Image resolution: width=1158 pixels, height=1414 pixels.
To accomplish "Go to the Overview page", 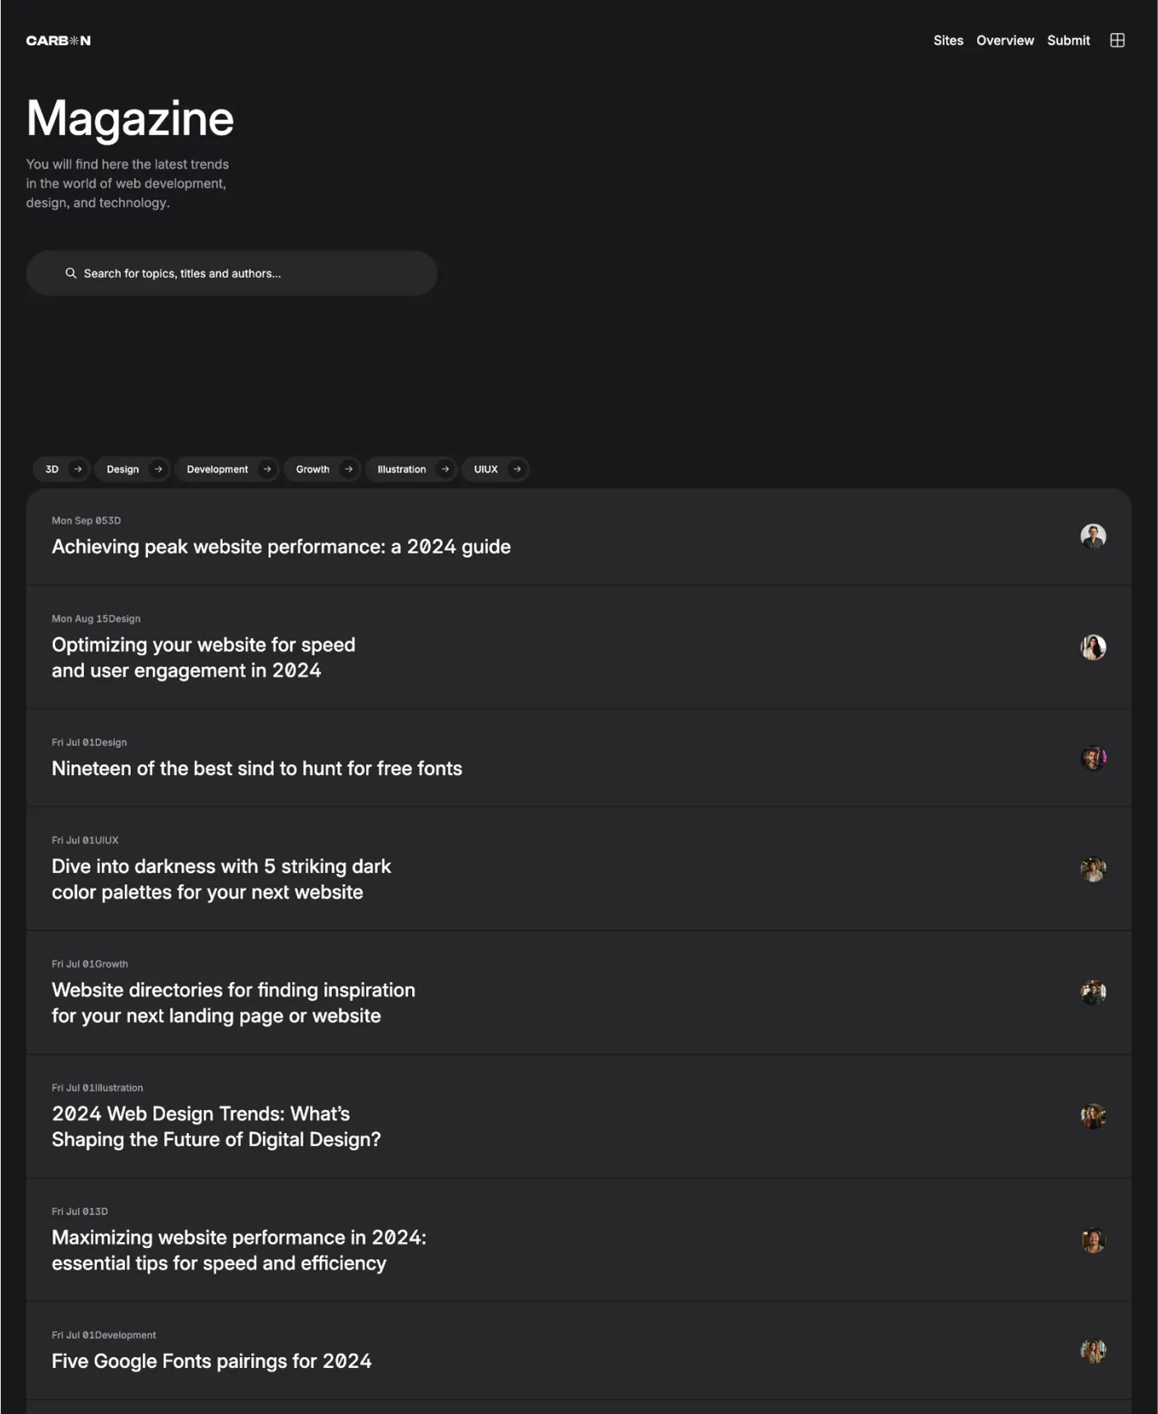I will click(1005, 40).
